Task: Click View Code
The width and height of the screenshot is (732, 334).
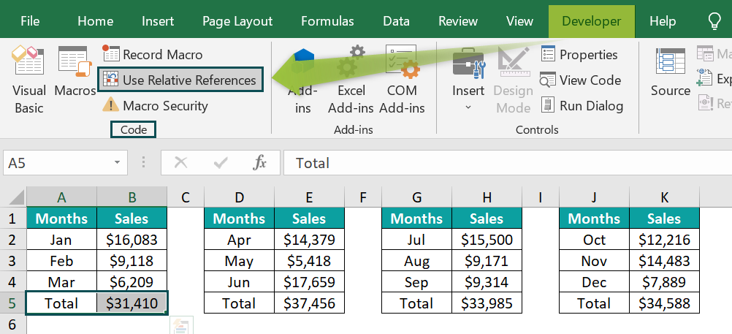Action: tap(581, 80)
